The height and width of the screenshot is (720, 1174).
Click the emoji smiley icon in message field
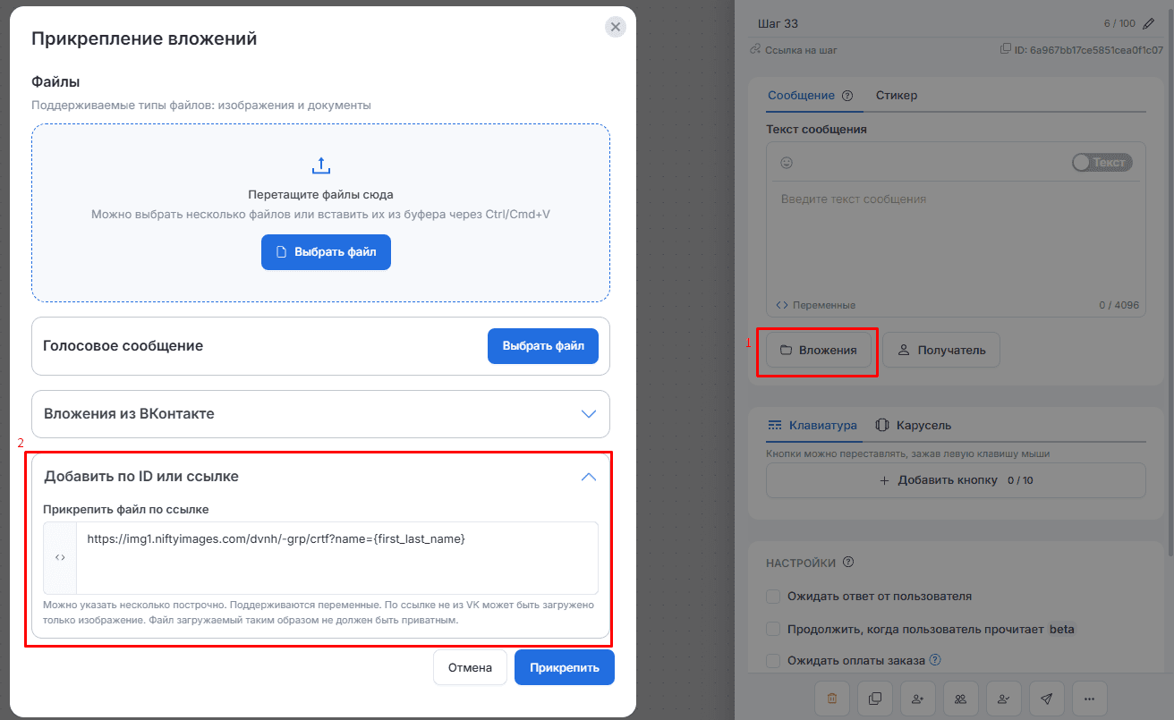pos(787,163)
